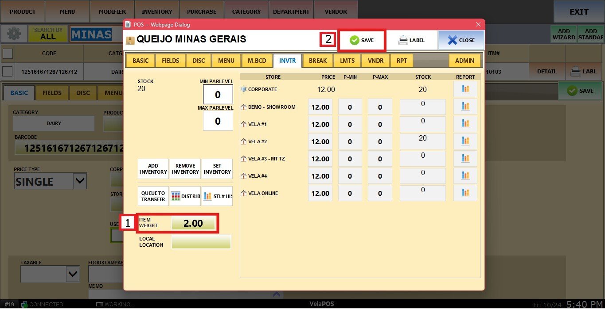Click the ITEM WEIGHT field

pos(193,223)
